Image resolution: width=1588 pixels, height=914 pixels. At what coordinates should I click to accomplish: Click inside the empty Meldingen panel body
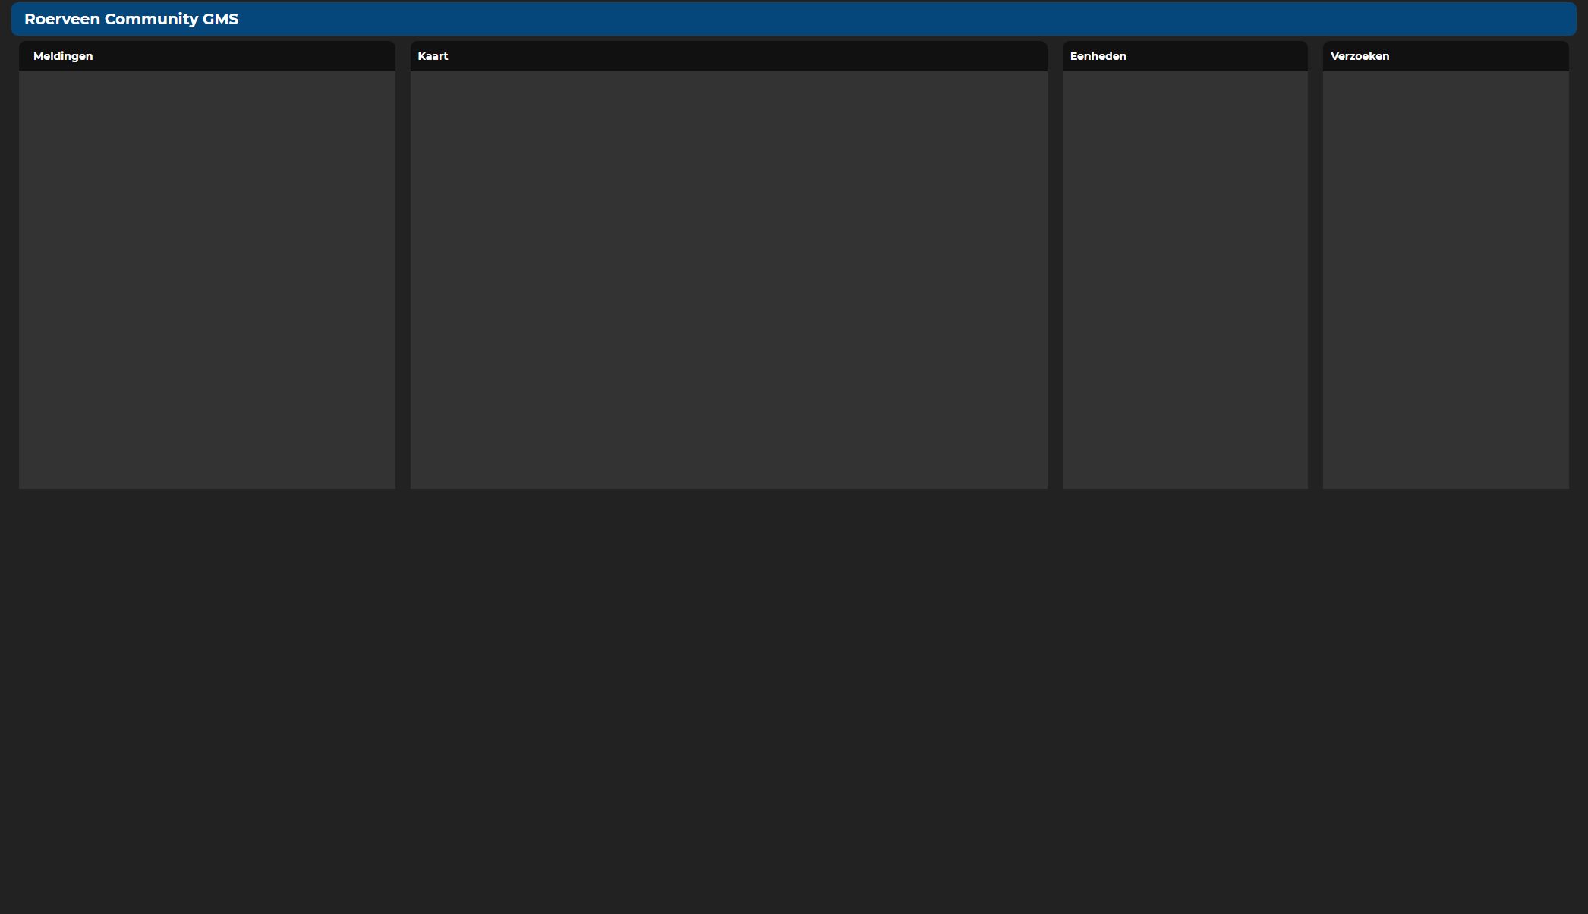206,279
